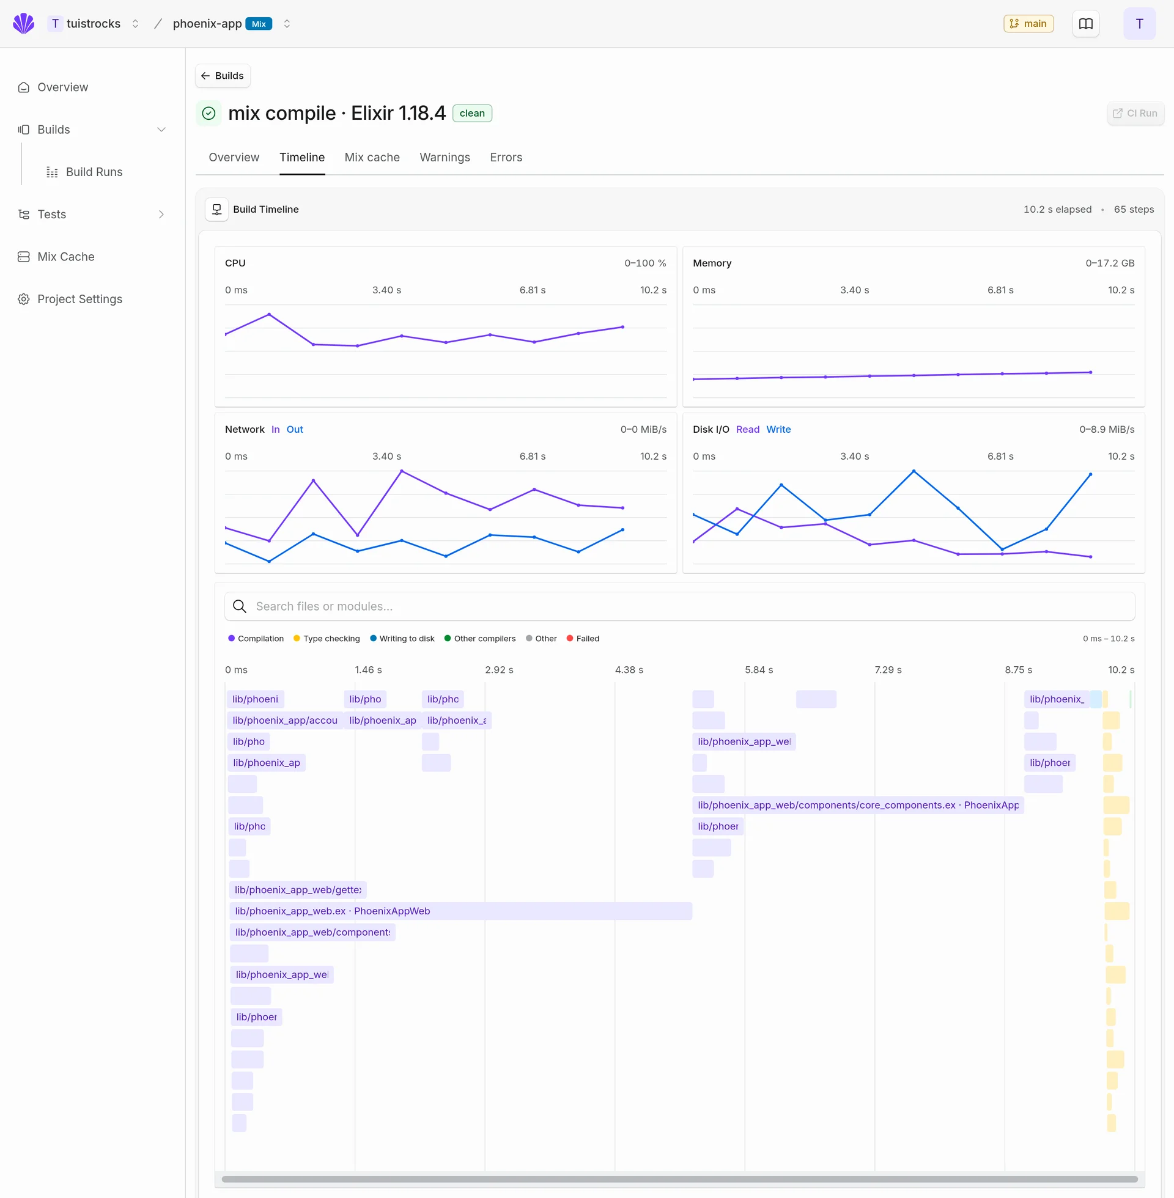This screenshot has height=1198, width=1174.
Task: Select the lib/phoenix_app/accou timeline bar
Action: (x=285, y=721)
